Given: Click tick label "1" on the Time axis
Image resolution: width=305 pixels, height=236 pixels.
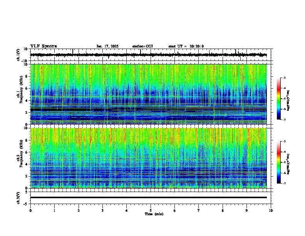Looking at the screenshot, I should 54,211.
